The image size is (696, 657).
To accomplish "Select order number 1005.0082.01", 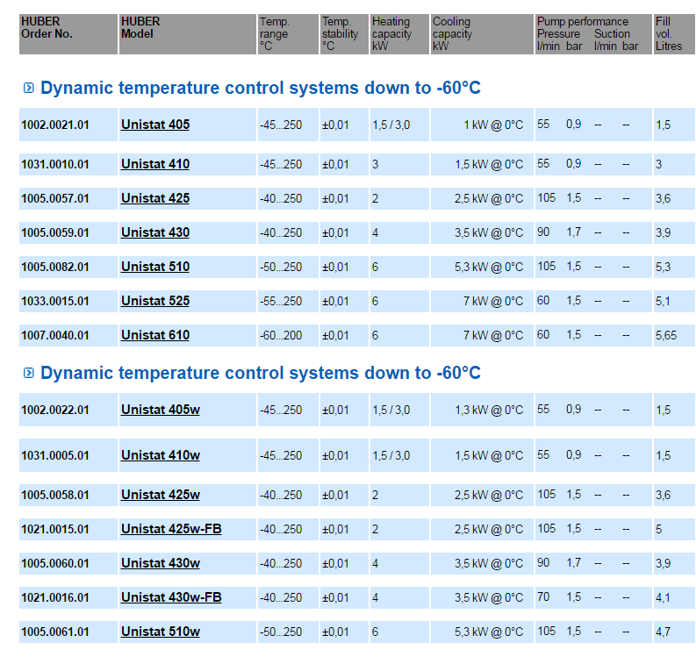I will pos(55,267).
